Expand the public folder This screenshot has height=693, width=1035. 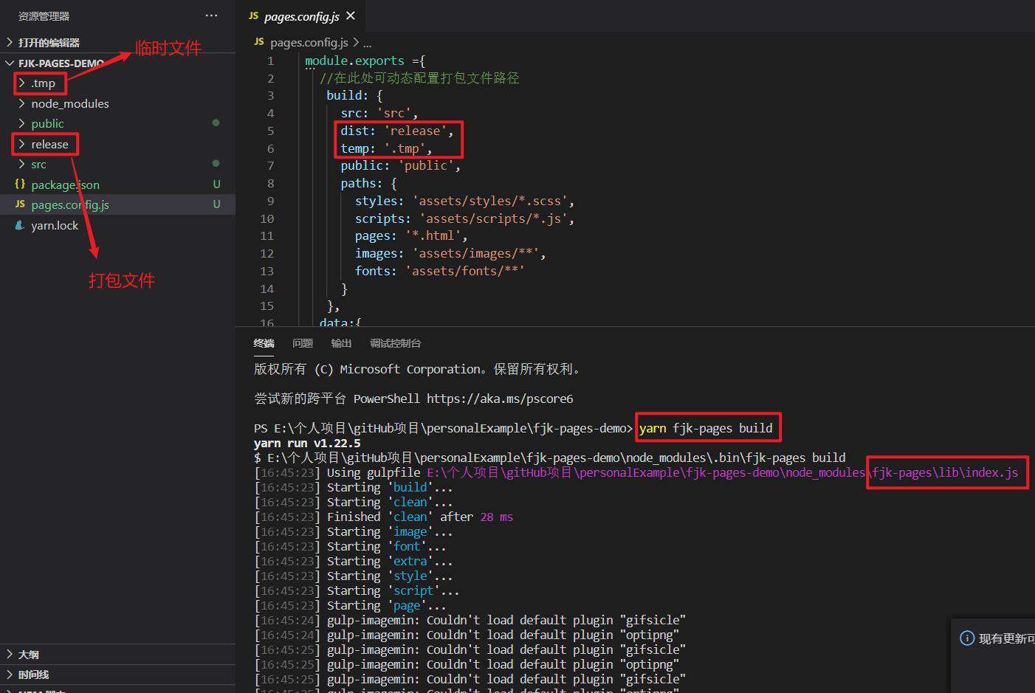47,124
